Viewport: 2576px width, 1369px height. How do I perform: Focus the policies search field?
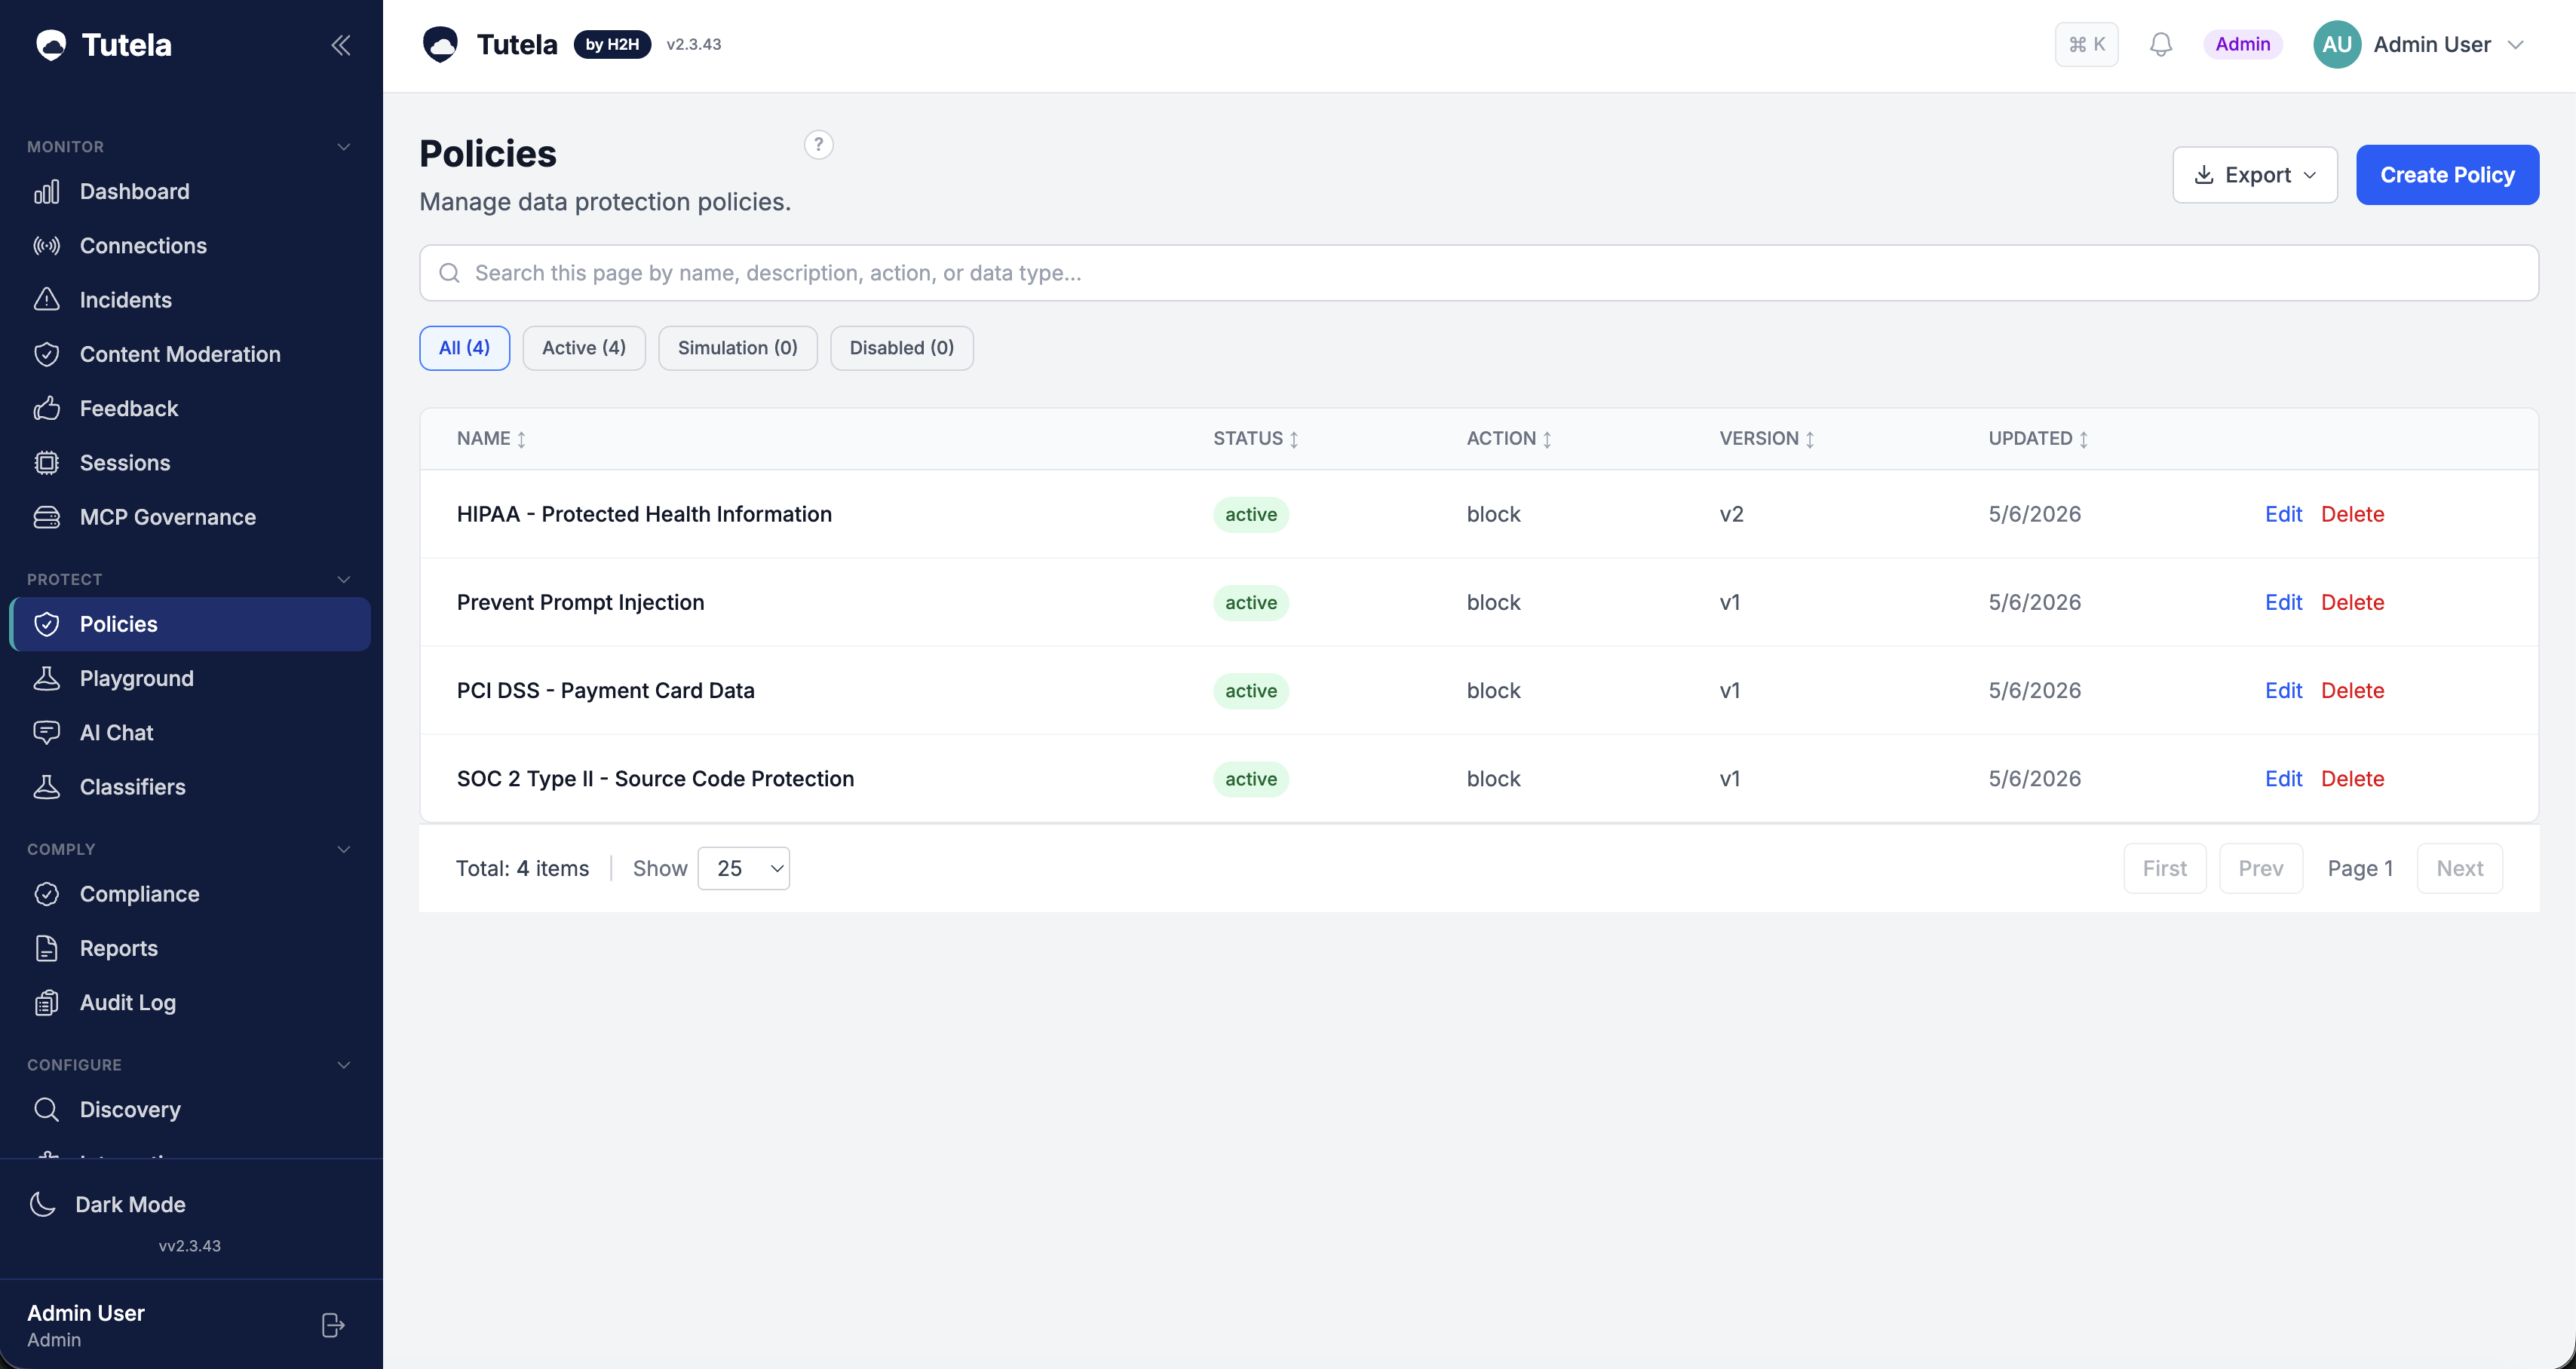click(x=1479, y=273)
